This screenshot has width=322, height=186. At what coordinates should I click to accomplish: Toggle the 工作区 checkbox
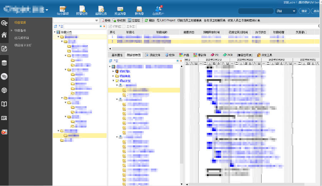124,26
